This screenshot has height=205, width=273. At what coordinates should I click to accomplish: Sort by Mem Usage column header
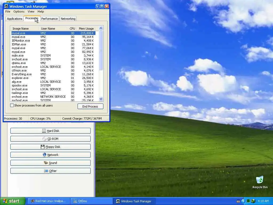[86, 28]
